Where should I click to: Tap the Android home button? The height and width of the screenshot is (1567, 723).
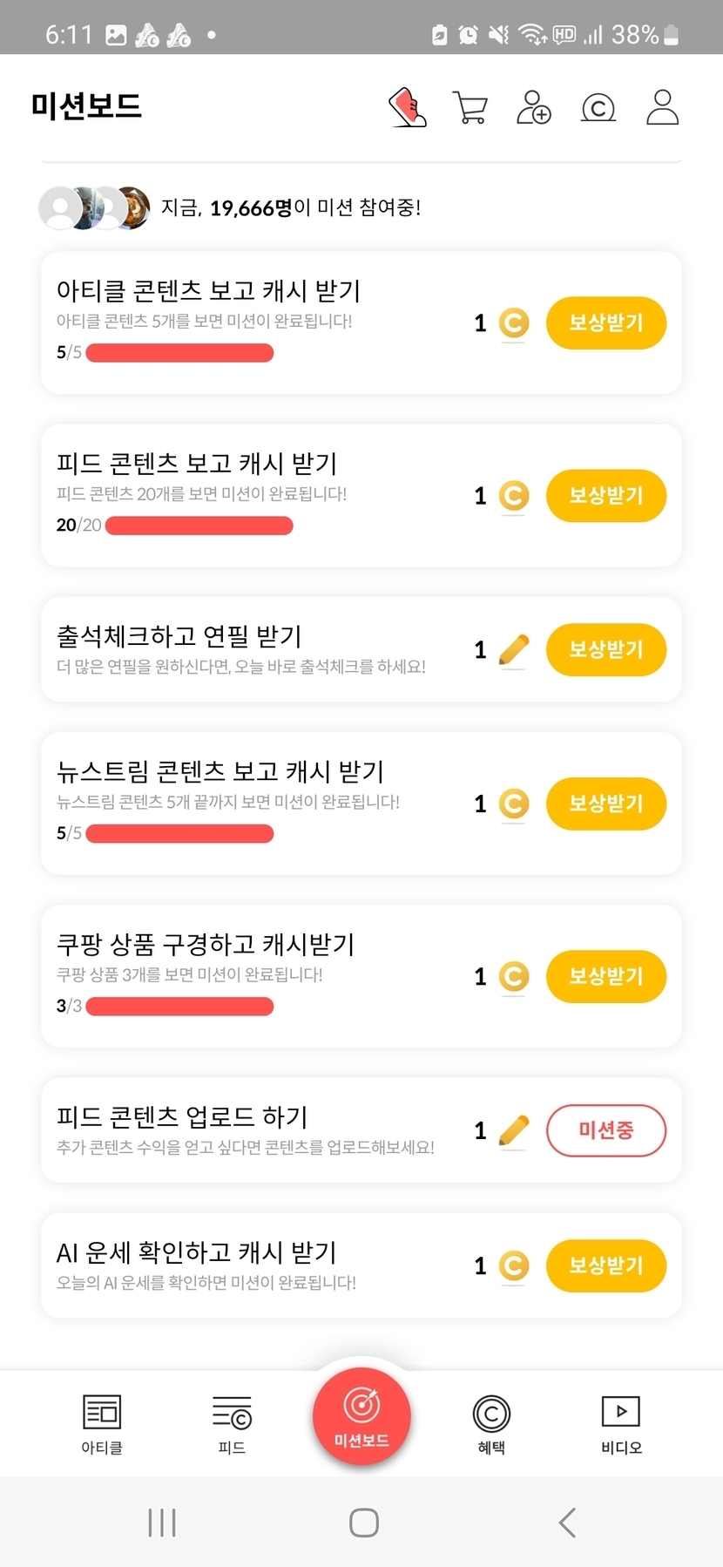click(363, 1523)
